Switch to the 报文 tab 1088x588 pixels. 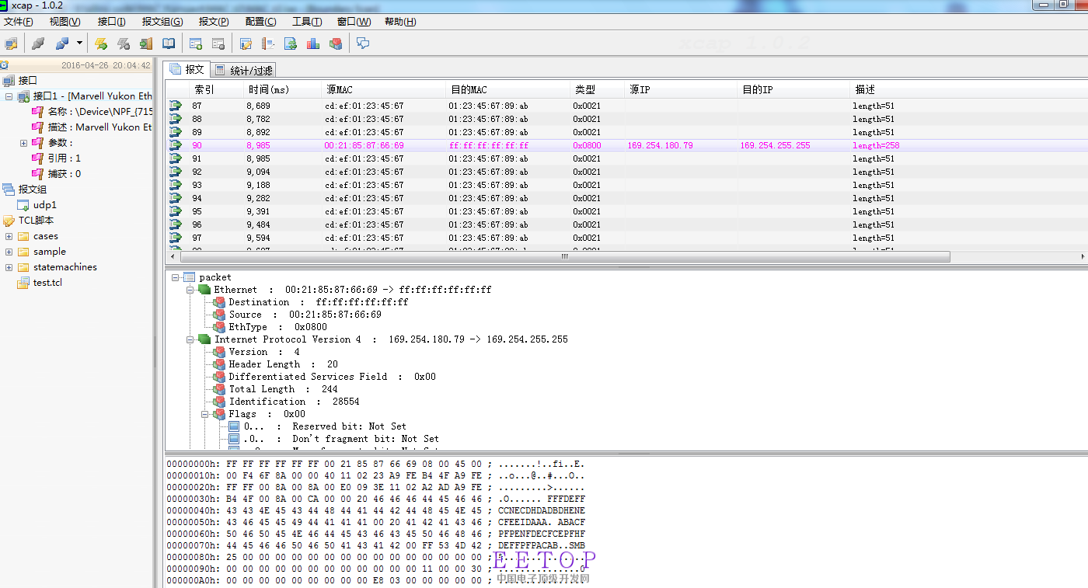pos(187,69)
